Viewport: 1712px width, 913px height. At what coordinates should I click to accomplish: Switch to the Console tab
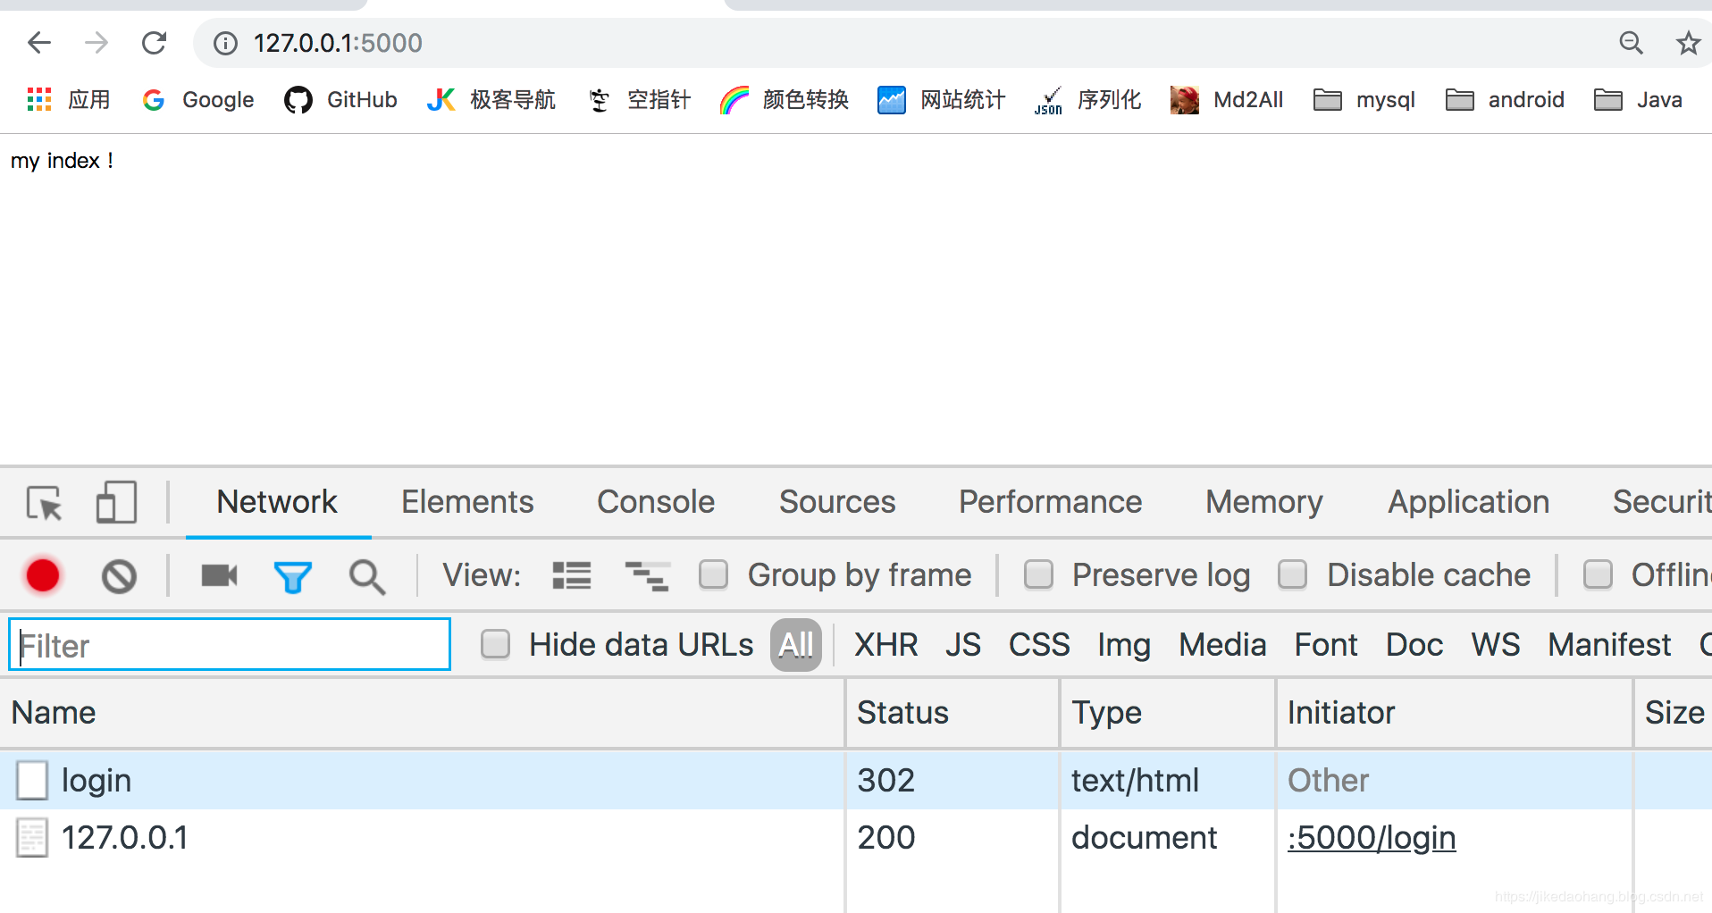(655, 502)
